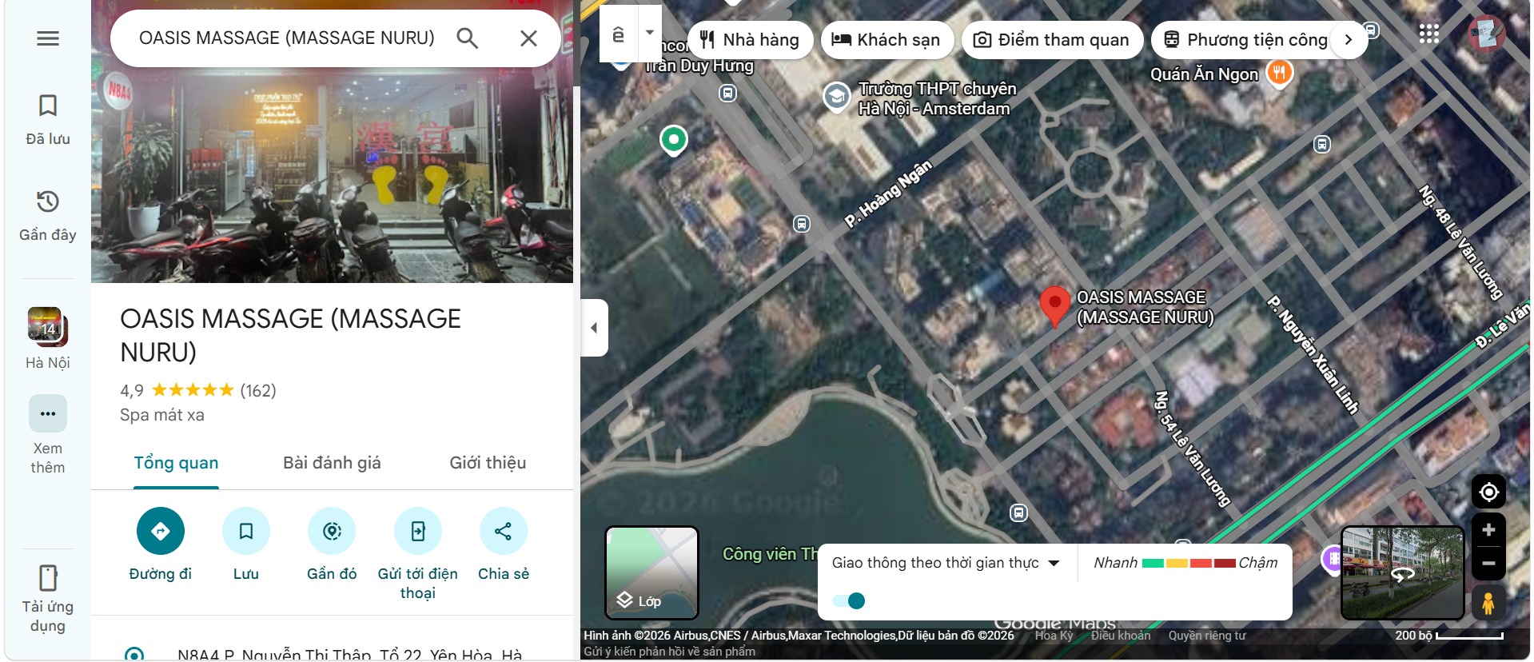The height and width of the screenshot is (662, 1534).
Task: Click the Quán Ăn Ngon restaurant pin
Action: tap(1279, 74)
